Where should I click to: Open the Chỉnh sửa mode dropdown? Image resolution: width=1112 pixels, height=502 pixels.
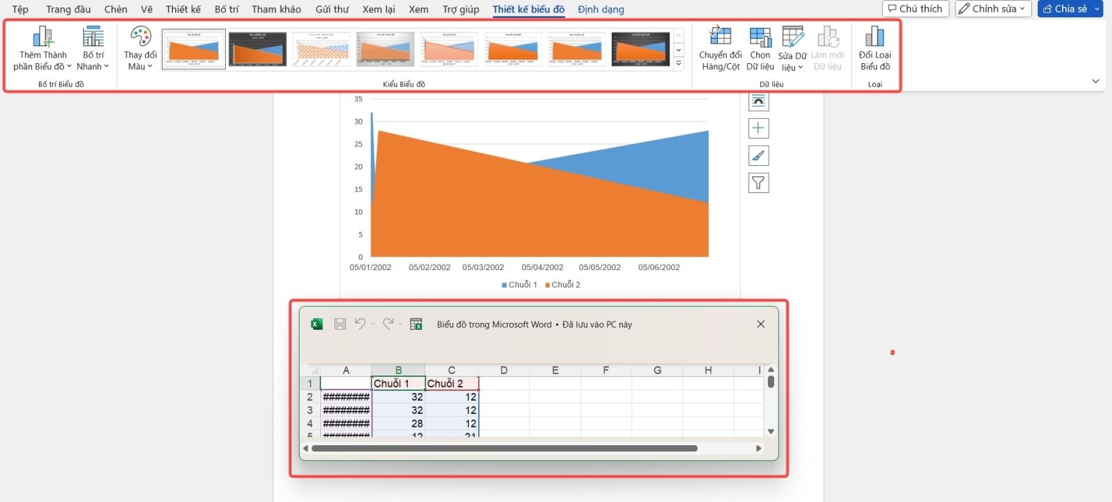993,8
